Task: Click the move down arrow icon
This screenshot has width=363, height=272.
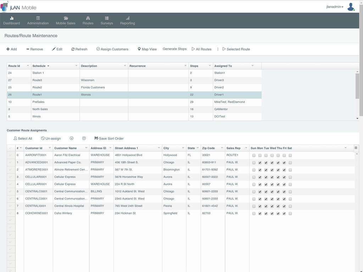Action: pos(72,138)
